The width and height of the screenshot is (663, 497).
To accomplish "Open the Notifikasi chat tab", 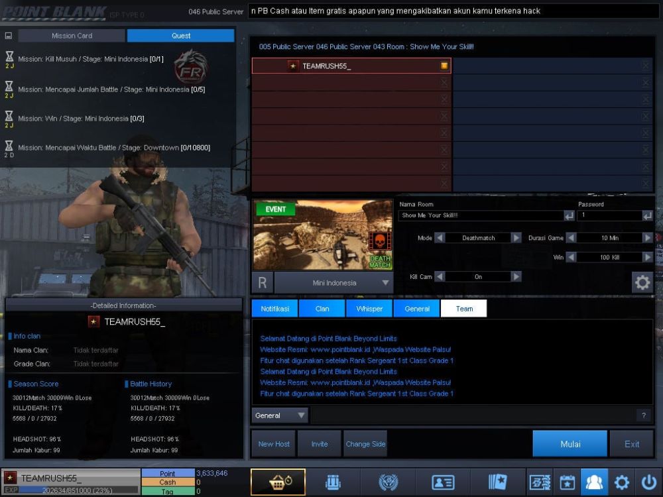I will tap(275, 309).
